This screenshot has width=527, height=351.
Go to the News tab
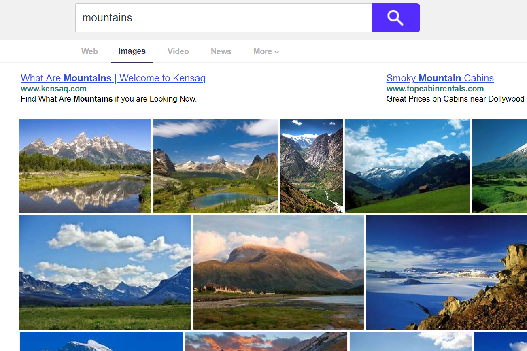tap(221, 51)
